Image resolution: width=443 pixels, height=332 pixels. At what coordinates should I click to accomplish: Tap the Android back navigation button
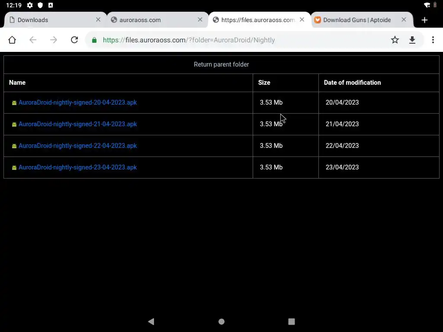pos(151,321)
